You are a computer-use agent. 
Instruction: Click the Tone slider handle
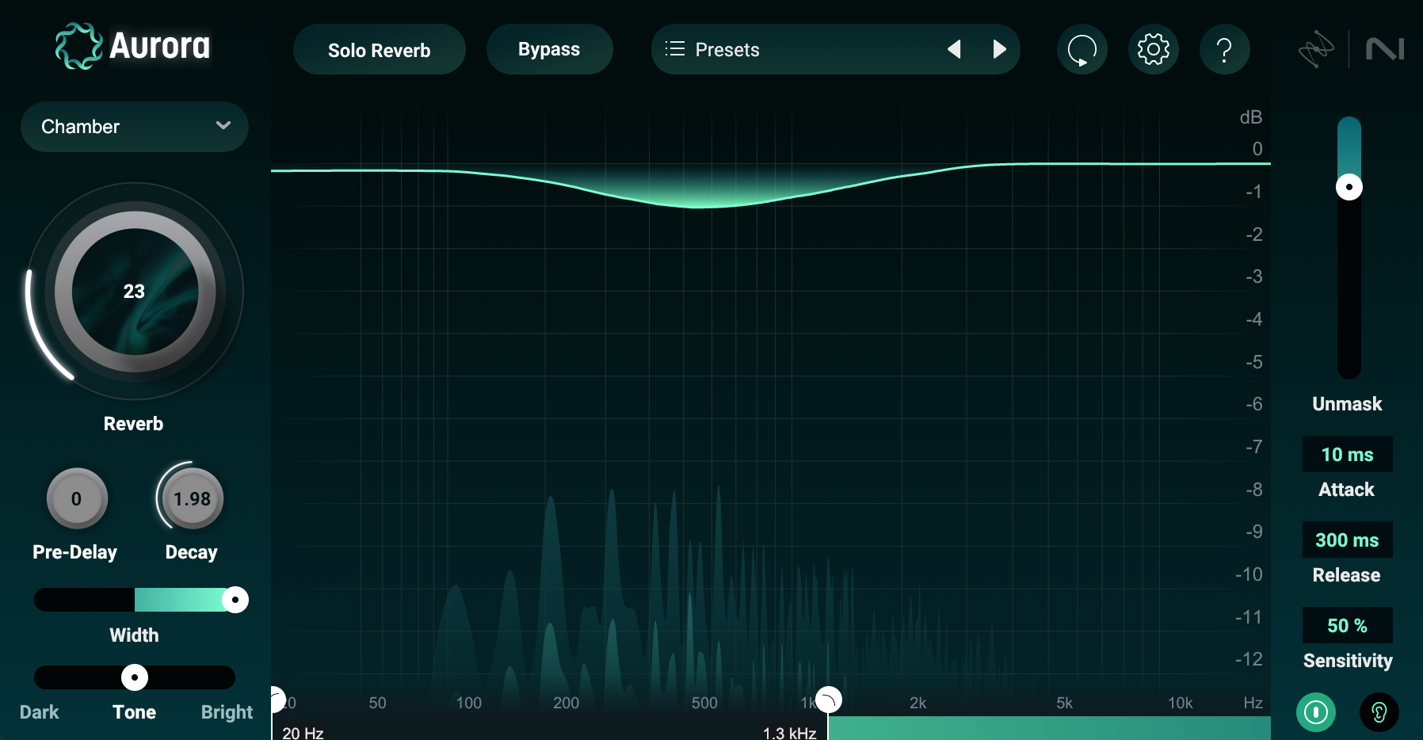pyautogui.click(x=135, y=677)
